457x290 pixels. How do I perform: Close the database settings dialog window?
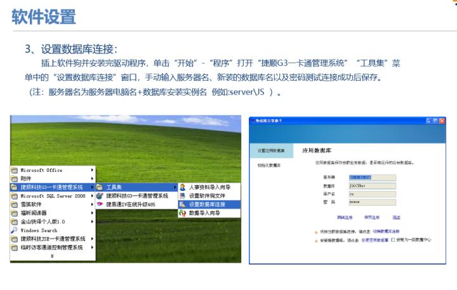442,121
